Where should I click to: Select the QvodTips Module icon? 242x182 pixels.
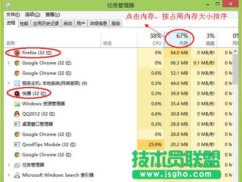point(17,144)
